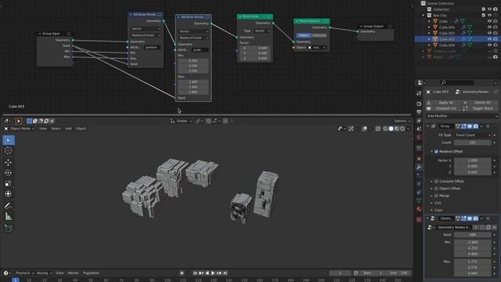Open the viewport Options dropdown
The image size is (501, 282).
point(402,121)
